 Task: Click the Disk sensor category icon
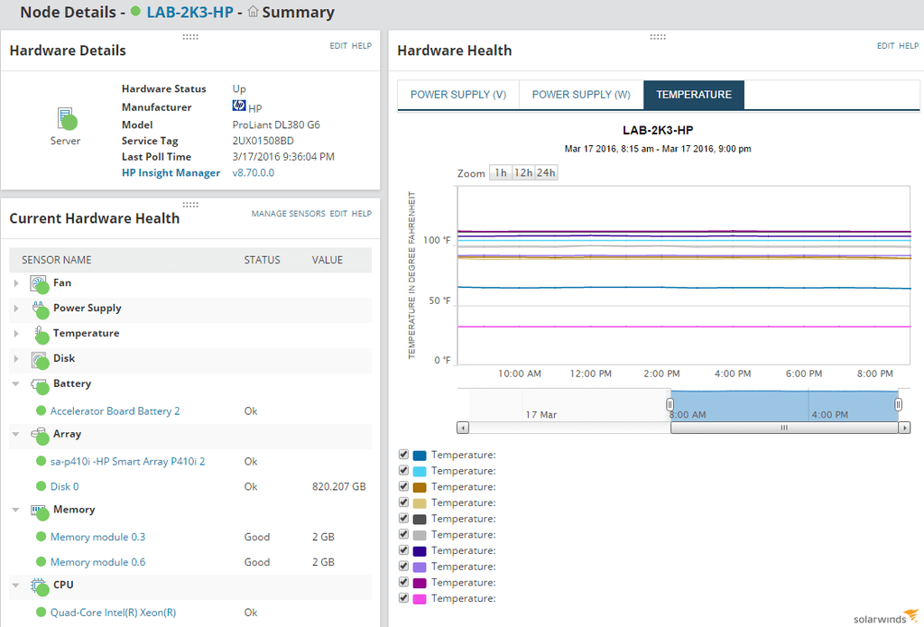point(39,360)
